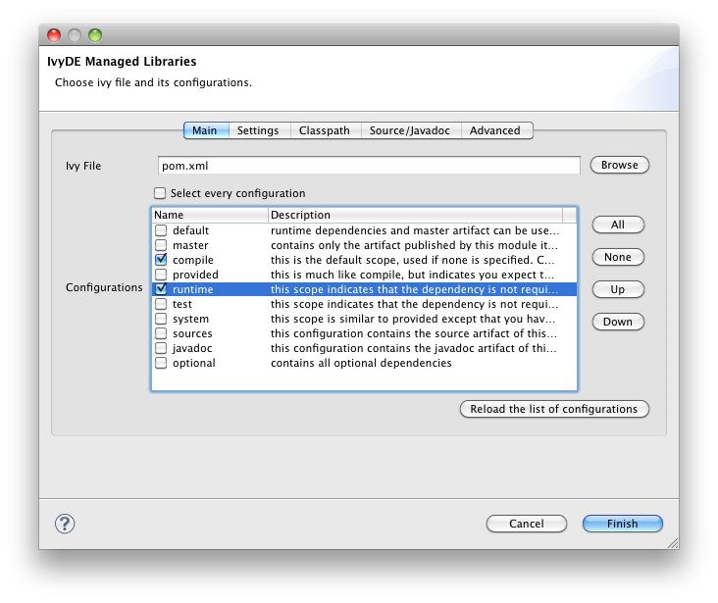Click the Finish button
The height and width of the screenshot is (603, 718).
pyautogui.click(x=622, y=524)
